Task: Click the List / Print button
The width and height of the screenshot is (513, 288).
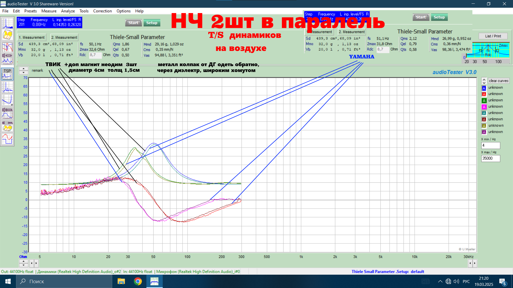Action: pos(493,36)
